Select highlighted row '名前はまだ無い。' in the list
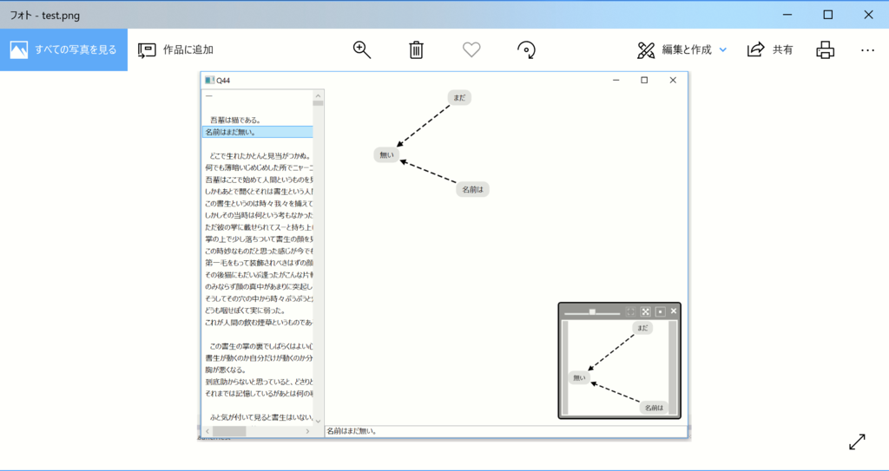 257,132
